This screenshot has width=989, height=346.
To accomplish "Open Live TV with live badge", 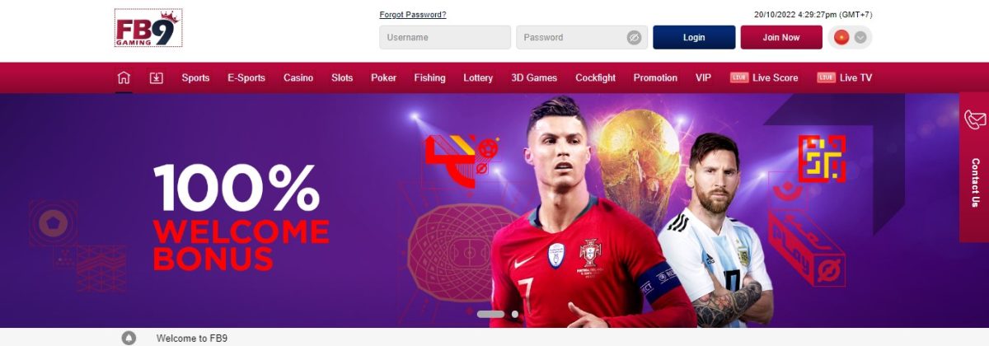I will coord(844,77).
